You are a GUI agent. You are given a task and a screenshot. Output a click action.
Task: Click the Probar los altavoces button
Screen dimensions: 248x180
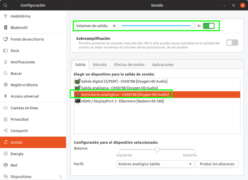(217, 164)
